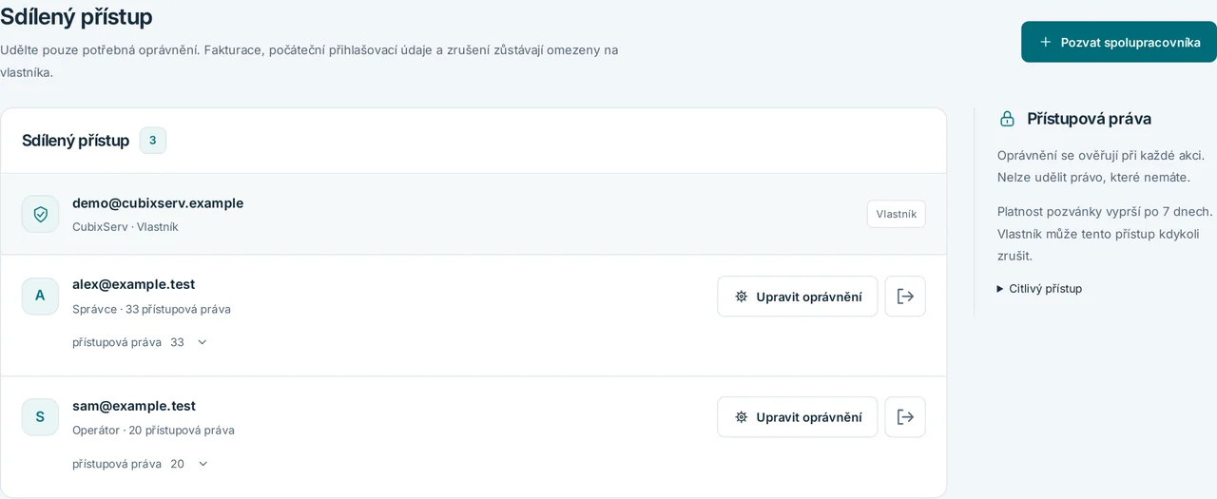Select the sam@example.test email text
This screenshot has width=1217, height=499.
click(134, 406)
